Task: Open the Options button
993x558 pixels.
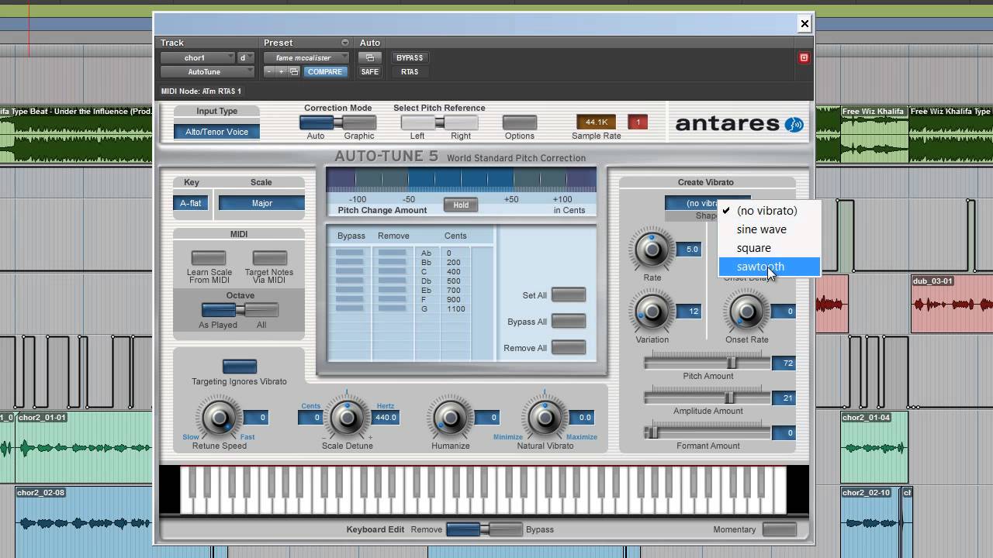Action: coord(520,122)
